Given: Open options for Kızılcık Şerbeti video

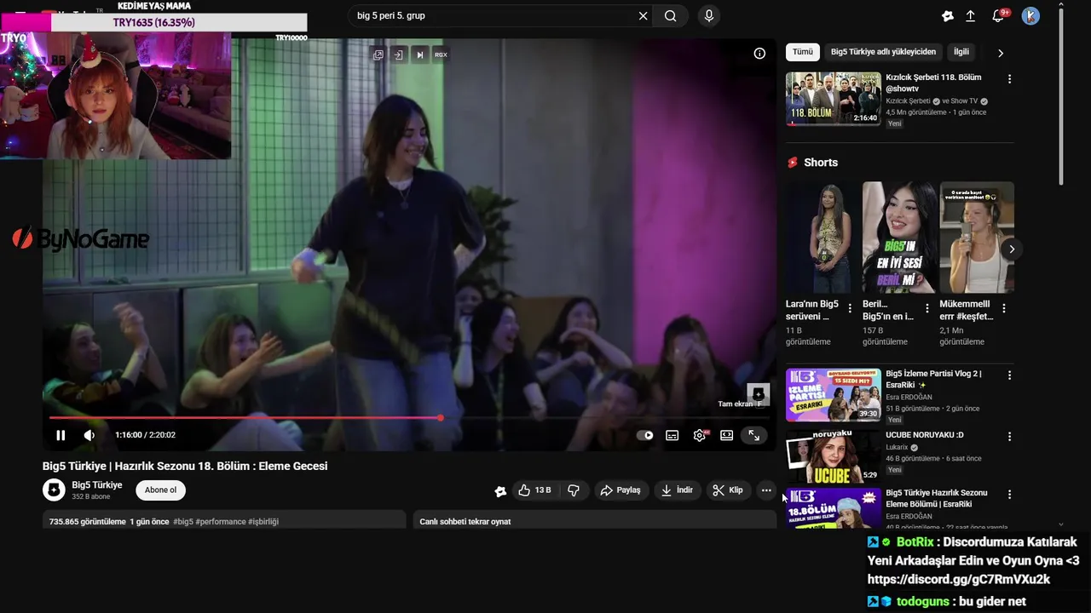Looking at the screenshot, I should pos(1010,78).
